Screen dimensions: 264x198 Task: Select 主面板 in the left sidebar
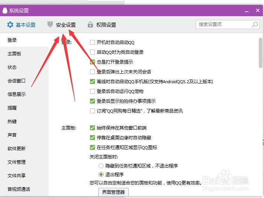pyautogui.click(x=24, y=54)
